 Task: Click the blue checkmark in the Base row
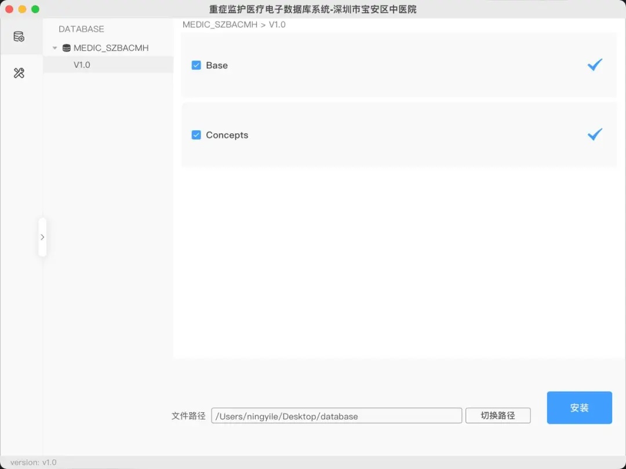pos(595,65)
